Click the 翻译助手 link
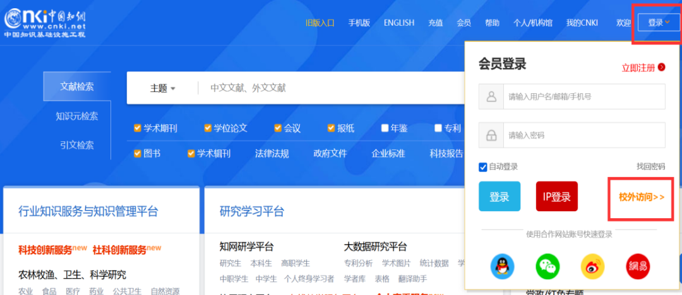 pyautogui.click(x=413, y=279)
